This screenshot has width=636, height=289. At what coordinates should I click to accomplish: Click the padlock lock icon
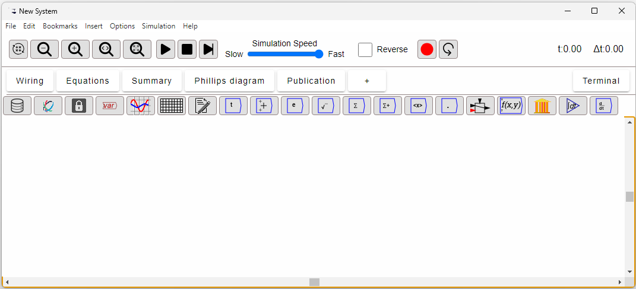[x=79, y=106]
